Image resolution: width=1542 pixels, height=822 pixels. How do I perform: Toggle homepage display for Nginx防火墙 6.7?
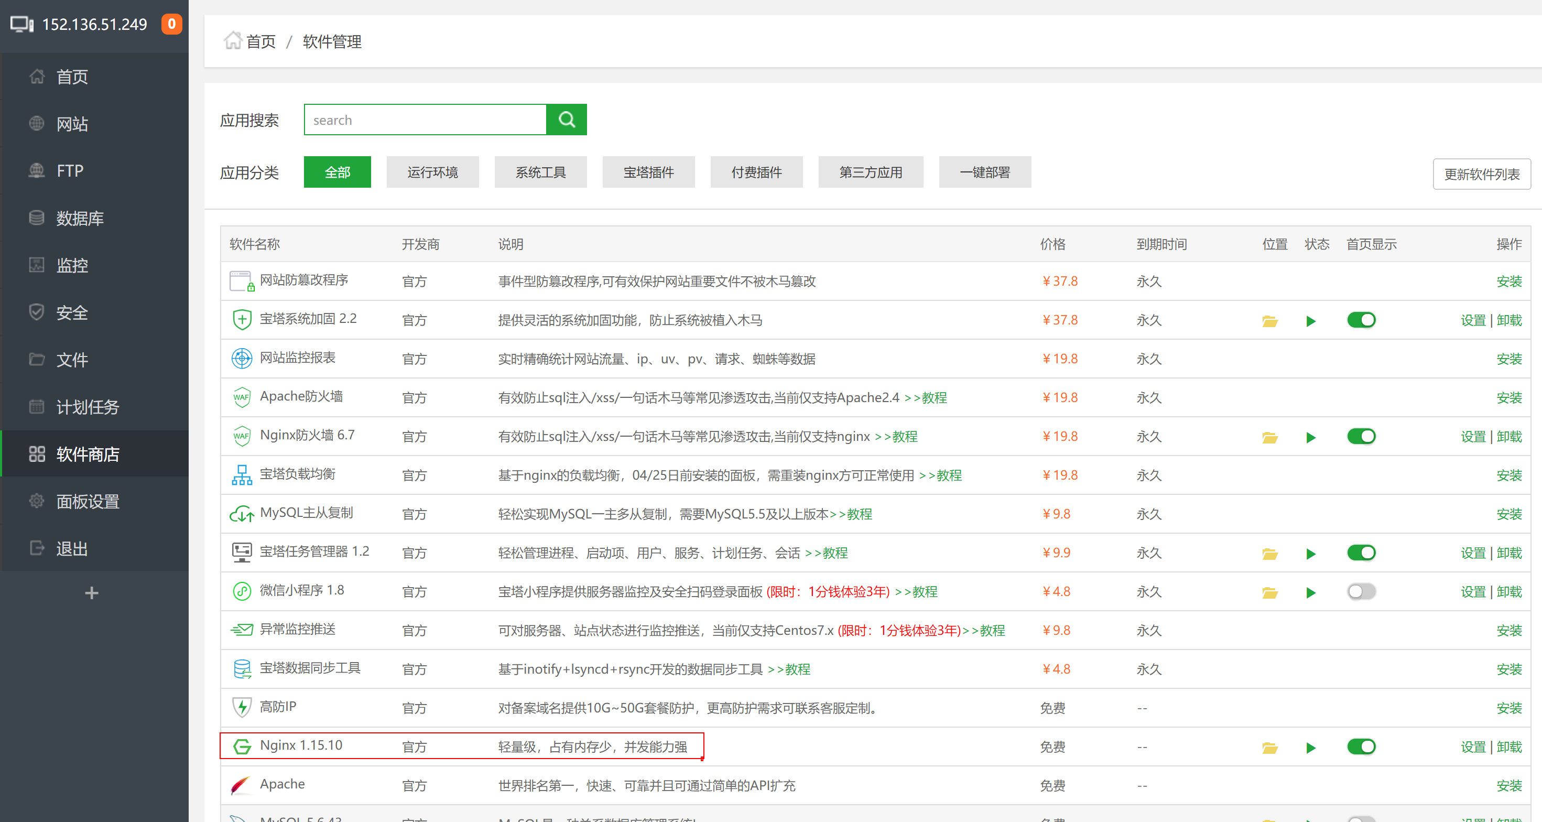1361,436
